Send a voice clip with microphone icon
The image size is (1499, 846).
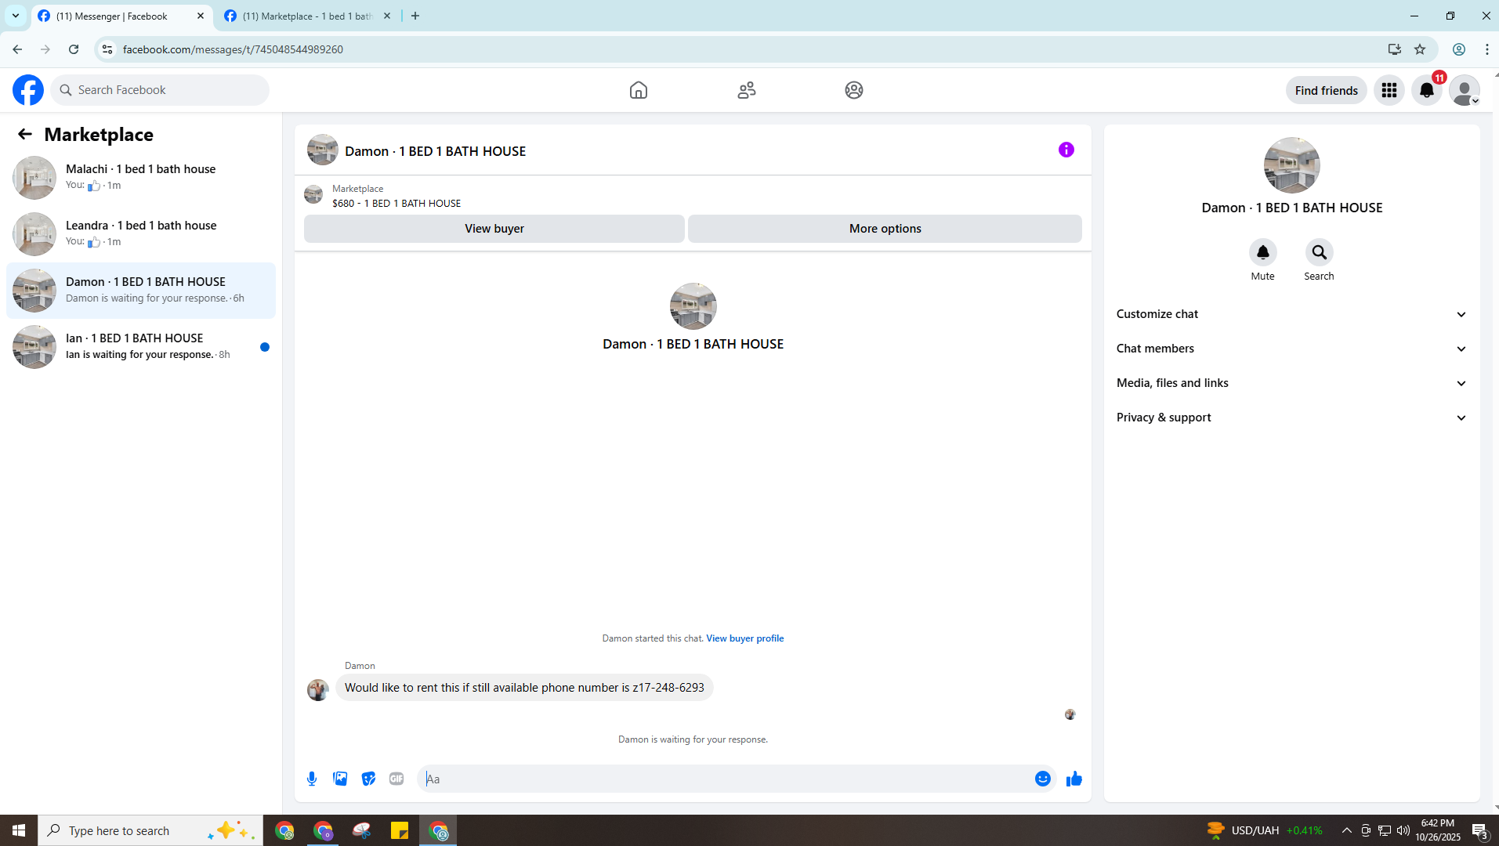(312, 779)
